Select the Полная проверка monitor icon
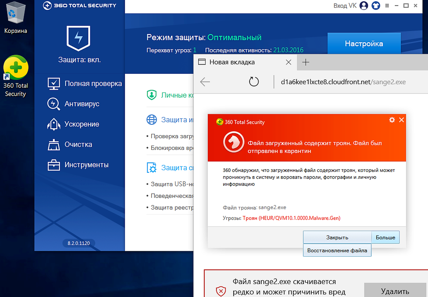 (x=54, y=84)
